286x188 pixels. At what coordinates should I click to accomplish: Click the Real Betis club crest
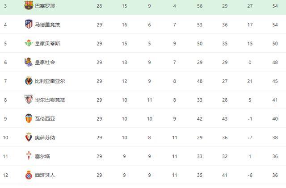point(29,43)
